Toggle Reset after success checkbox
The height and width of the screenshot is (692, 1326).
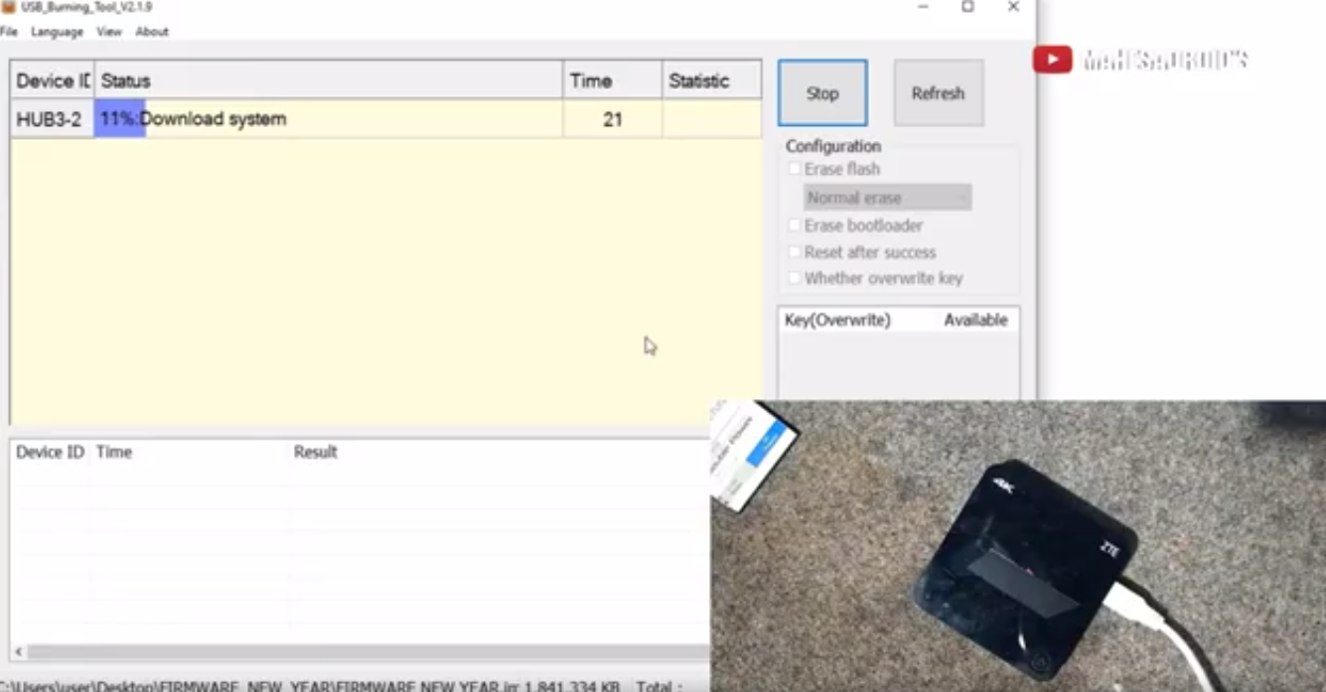[795, 252]
